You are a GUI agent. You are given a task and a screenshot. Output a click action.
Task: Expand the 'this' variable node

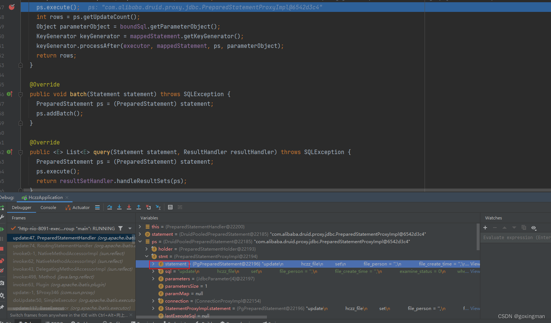[140, 226]
